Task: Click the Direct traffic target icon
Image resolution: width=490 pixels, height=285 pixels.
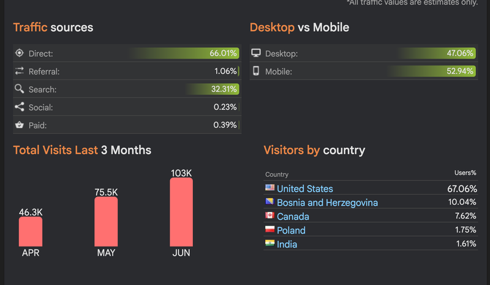Action: 19,53
